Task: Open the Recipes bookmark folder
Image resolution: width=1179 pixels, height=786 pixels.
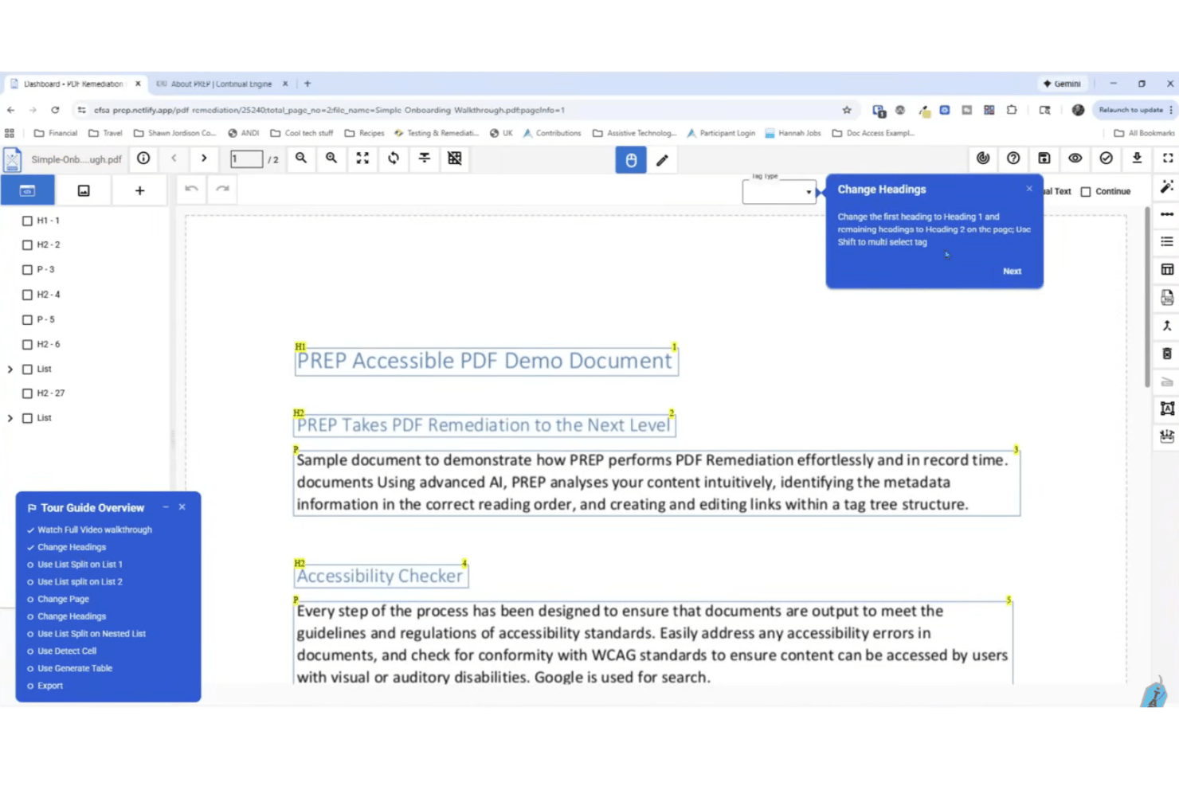Action: pos(364,133)
